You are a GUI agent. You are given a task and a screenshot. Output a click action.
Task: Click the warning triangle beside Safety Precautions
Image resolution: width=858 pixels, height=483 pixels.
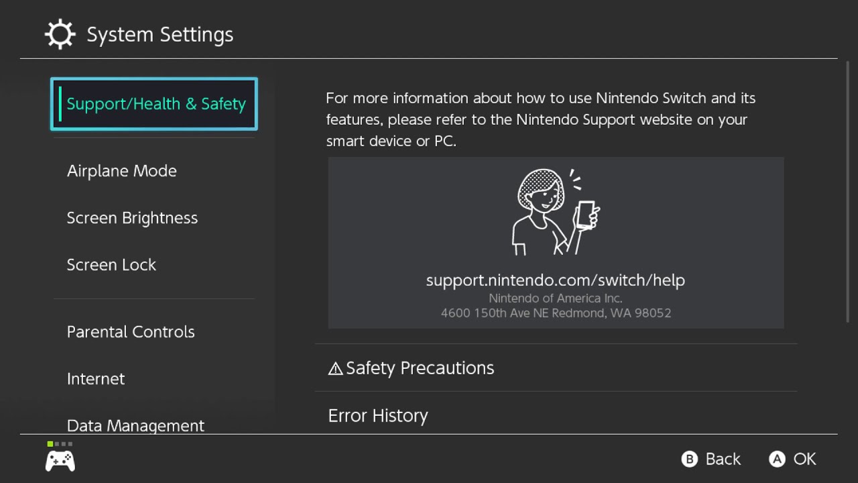[x=335, y=368]
